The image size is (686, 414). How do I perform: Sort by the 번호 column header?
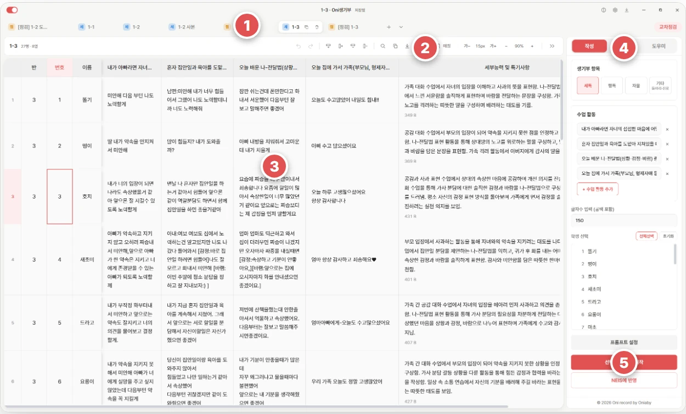[59, 67]
